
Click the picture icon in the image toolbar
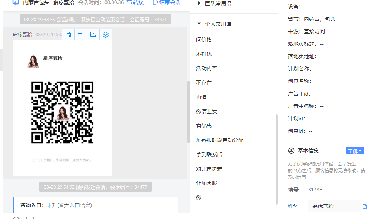coord(93,35)
